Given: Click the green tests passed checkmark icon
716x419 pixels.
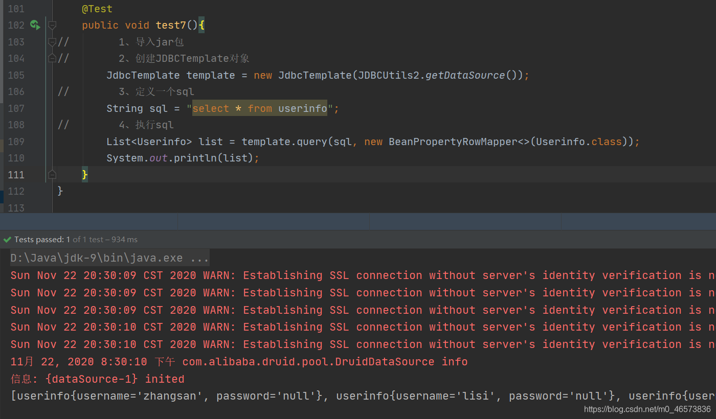Looking at the screenshot, I should 7,239.
